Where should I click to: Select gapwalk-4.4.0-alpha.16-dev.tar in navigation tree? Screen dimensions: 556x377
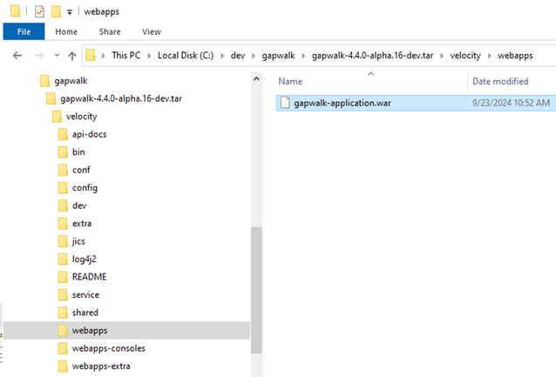pyautogui.click(x=121, y=98)
